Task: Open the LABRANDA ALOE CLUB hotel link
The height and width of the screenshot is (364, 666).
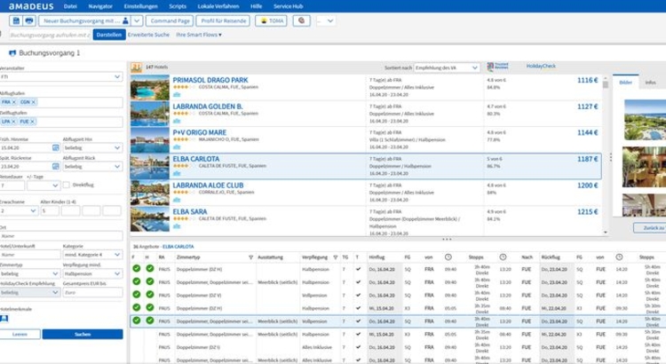Action: (x=208, y=186)
